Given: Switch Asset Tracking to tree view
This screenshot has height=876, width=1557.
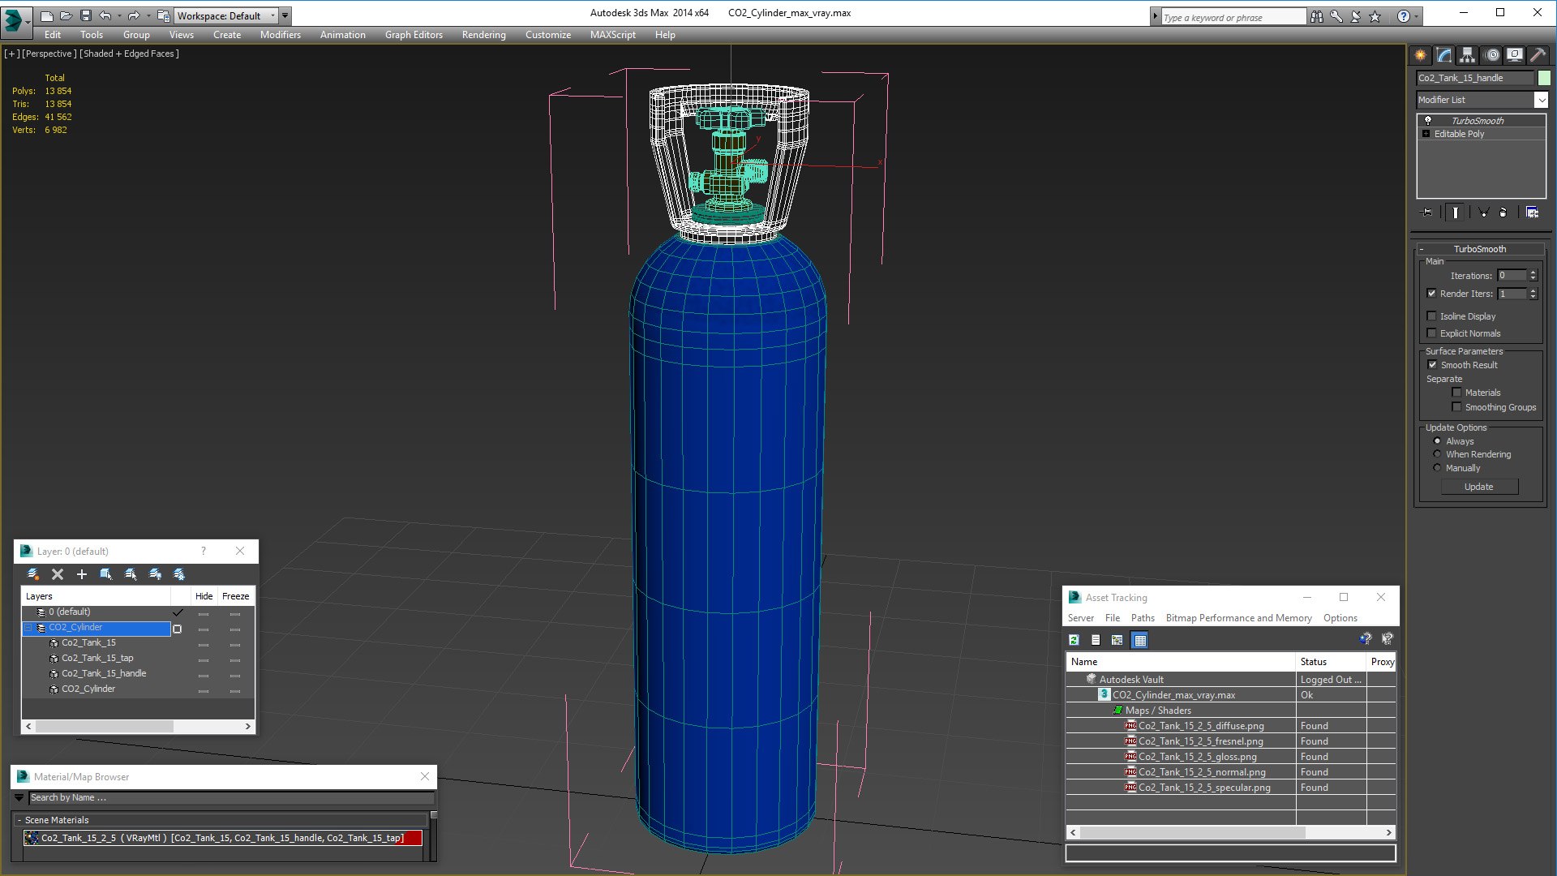Looking at the screenshot, I should coord(1117,640).
